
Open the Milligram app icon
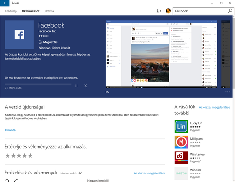point(181,142)
